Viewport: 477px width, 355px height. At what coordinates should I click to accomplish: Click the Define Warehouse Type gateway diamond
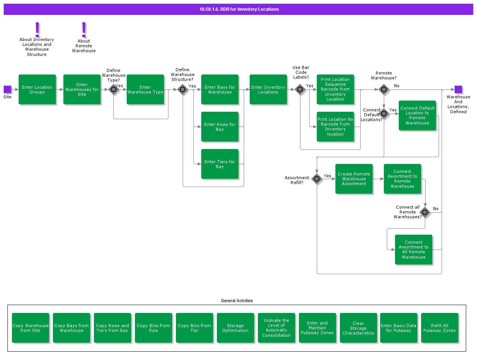pos(114,89)
